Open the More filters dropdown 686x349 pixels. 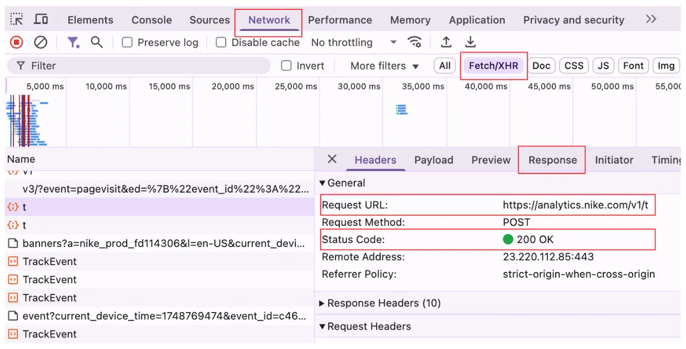(x=385, y=66)
